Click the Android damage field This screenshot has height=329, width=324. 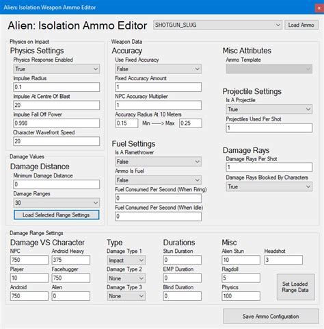29,296
